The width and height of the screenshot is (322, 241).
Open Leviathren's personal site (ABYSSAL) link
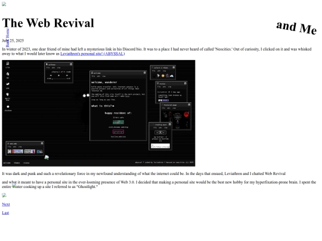(92, 54)
